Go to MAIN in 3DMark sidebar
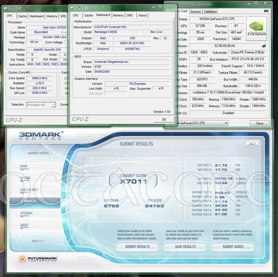The image size is (278, 277). pos(24,166)
